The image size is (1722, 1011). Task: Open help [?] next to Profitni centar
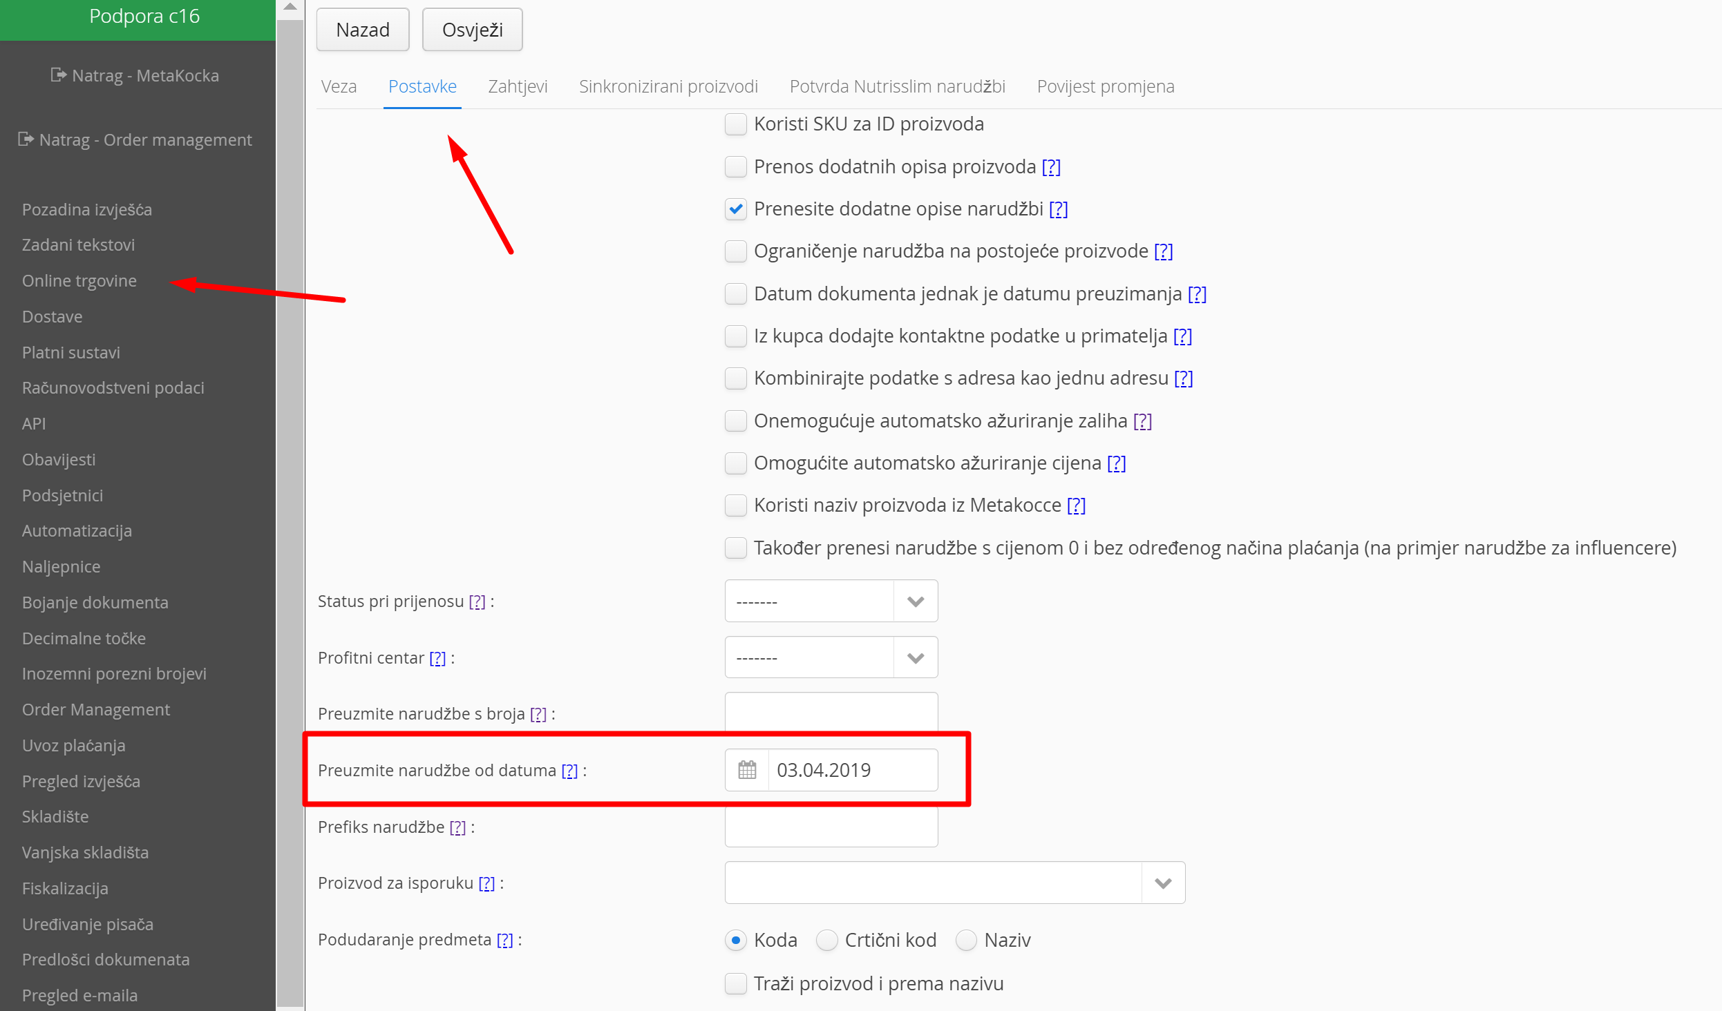coord(437,658)
